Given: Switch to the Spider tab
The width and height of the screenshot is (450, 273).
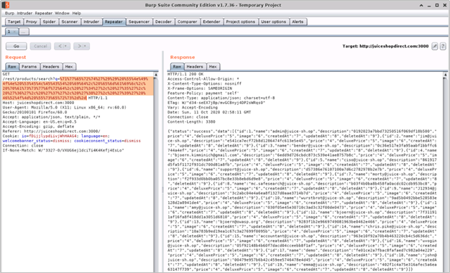Looking at the screenshot, I should pos(49,22).
